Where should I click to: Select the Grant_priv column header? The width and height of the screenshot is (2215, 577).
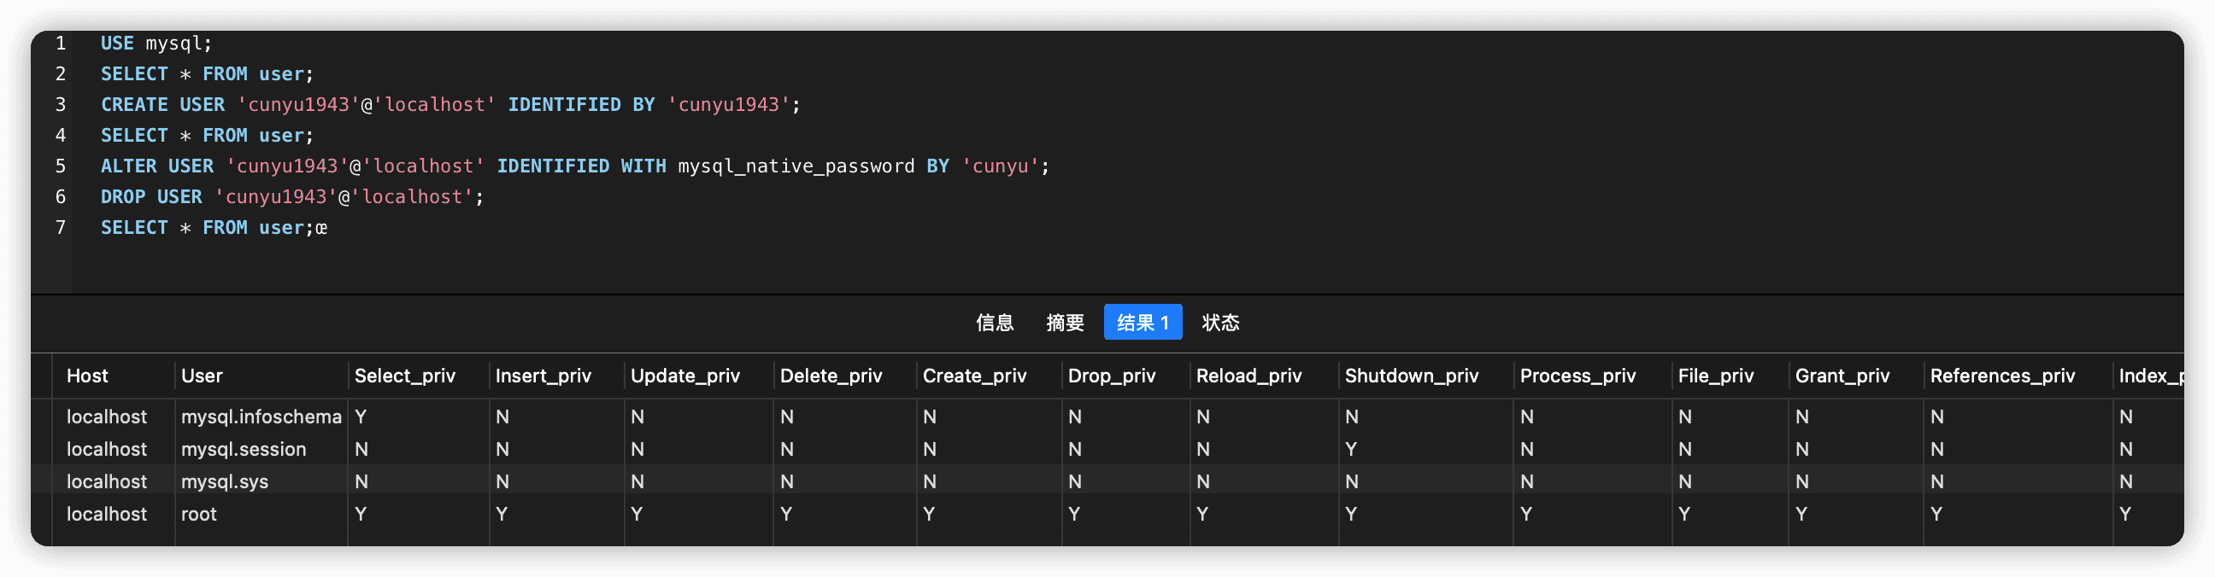click(1842, 376)
